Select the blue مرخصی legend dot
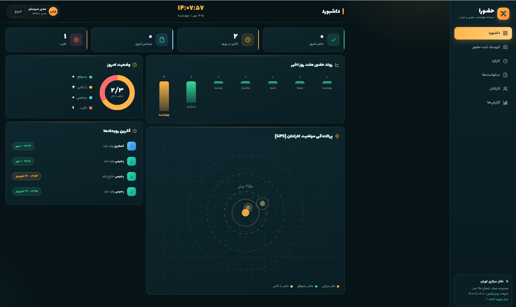Viewport: 516px width, 307px height. 91,98
